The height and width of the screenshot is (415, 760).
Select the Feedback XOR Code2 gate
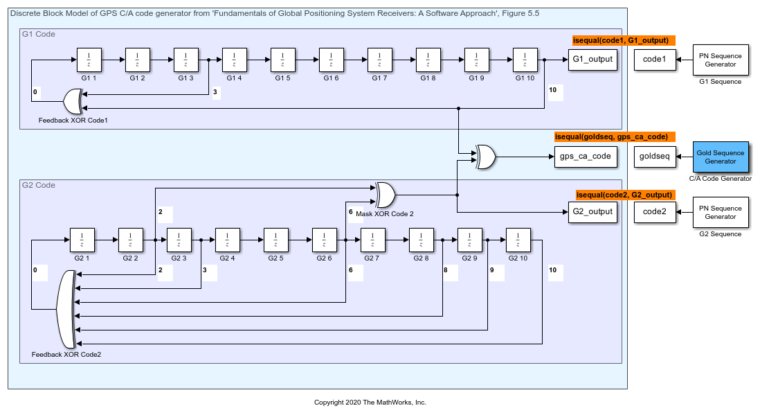[66, 310]
